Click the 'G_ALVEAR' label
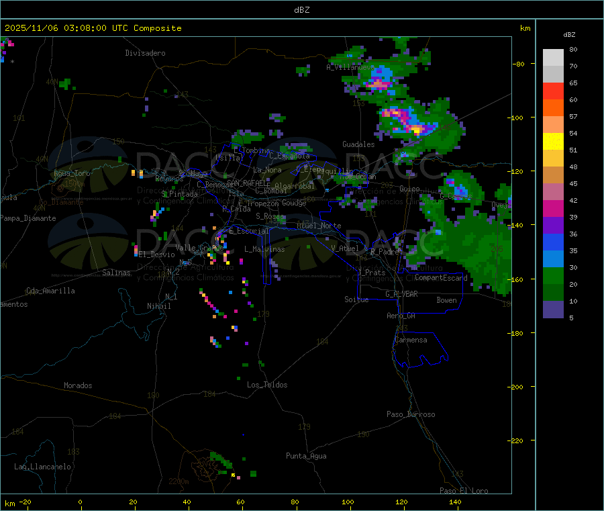This screenshot has width=604, height=511. pos(401,294)
